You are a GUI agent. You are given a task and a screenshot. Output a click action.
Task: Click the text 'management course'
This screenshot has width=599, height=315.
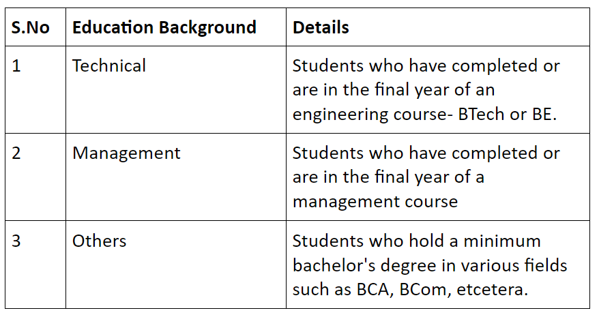click(375, 202)
